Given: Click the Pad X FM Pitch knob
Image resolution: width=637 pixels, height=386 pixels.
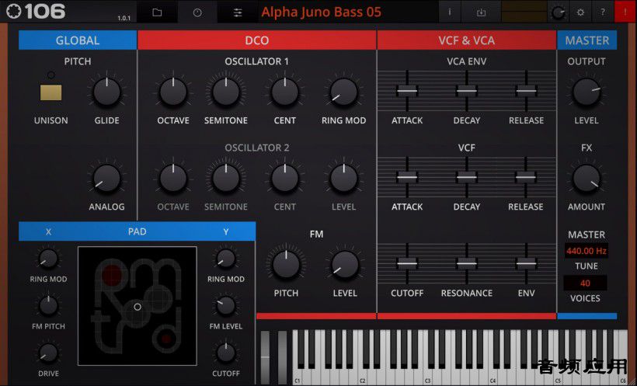Looking at the screenshot, I should coord(48,306).
